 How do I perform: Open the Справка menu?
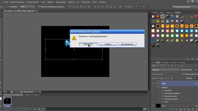[x=102, y=2]
